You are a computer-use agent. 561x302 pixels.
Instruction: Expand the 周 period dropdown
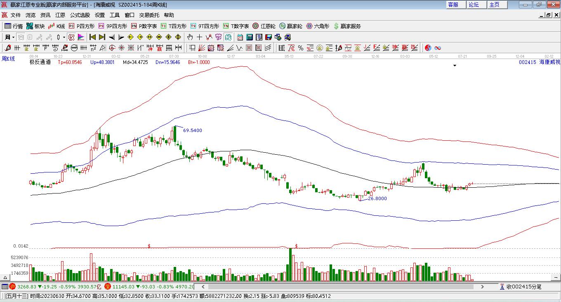pyautogui.click(x=13, y=37)
